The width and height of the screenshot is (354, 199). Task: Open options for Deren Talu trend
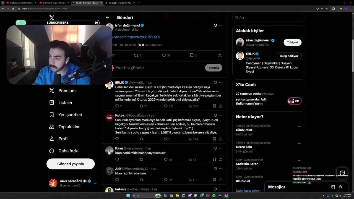(300, 143)
